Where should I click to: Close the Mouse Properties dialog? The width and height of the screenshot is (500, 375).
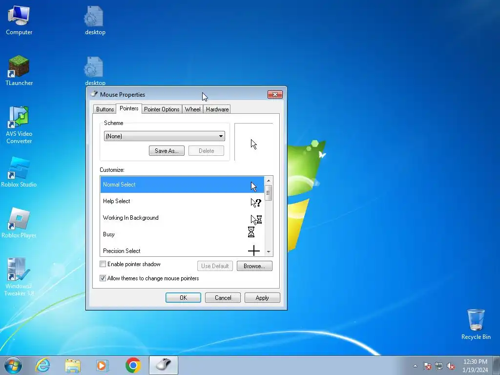click(x=275, y=94)
